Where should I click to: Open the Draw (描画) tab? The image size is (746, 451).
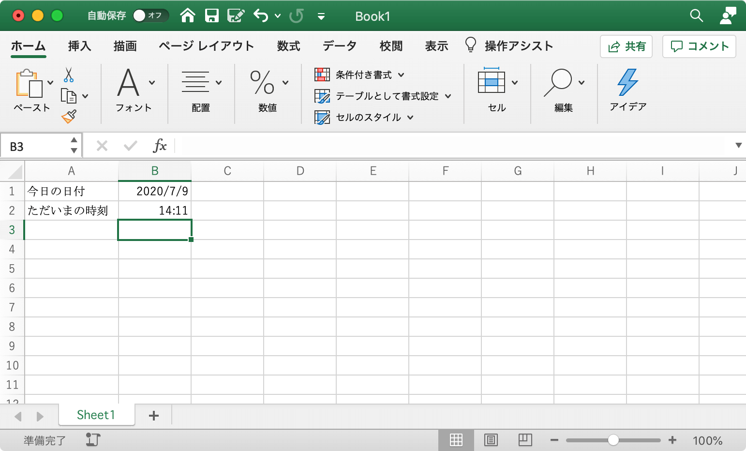(125, 46)
